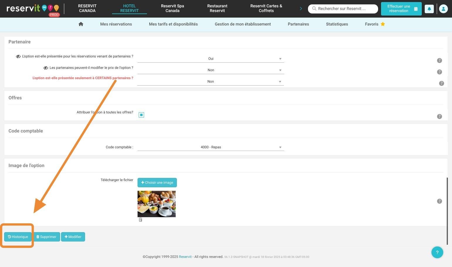Open the CERTAINS partenaires dropdown showing Non
The width and height of the screenshot is (452, 267).
tap(211, 81)
